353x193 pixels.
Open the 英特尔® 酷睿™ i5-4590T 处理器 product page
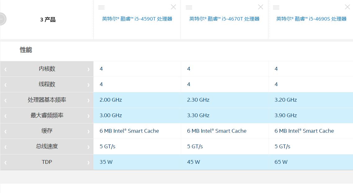137,19
